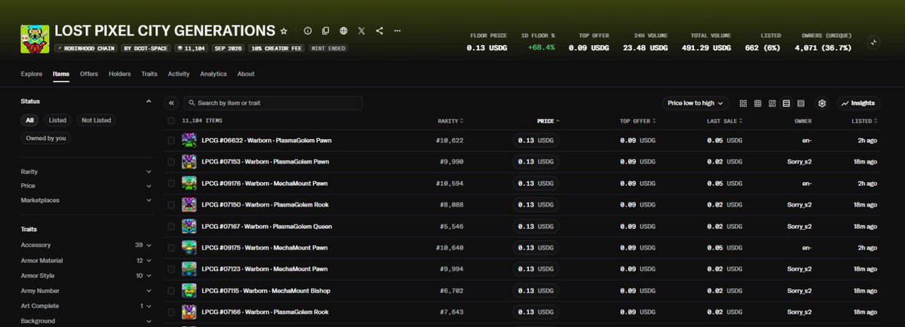Image resolution: width=905 pixels, height=327 pixels.
Task: Open the Price low to high dropdown
Action: (x=695, y=103)
